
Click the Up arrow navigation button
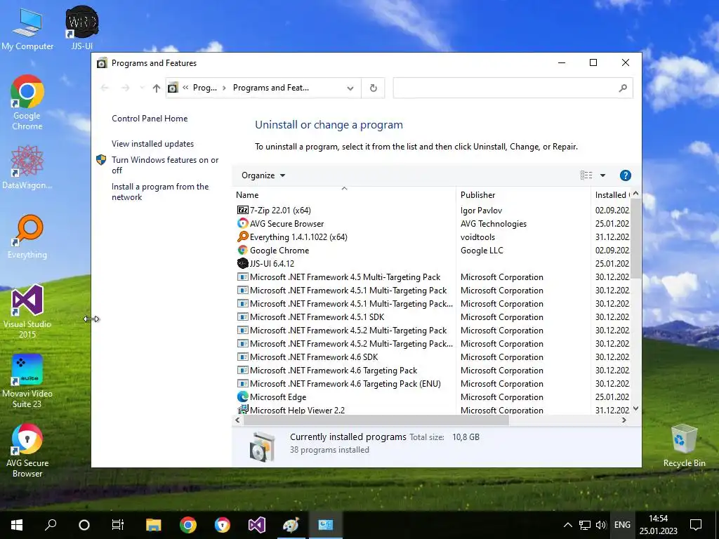tap(157, 88)
